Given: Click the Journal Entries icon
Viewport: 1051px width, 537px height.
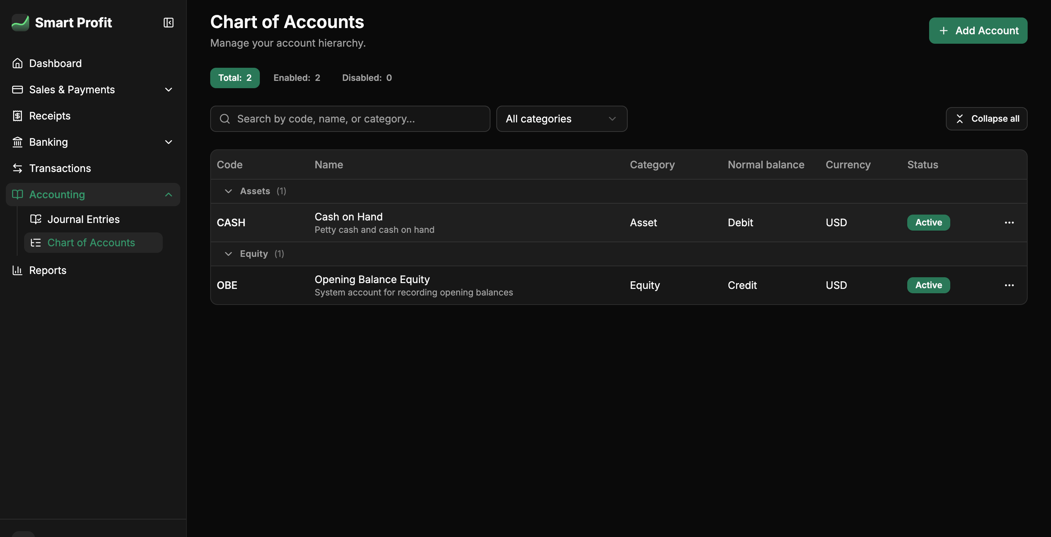Looking at the screenshot, I should click(x=35, y=219).
